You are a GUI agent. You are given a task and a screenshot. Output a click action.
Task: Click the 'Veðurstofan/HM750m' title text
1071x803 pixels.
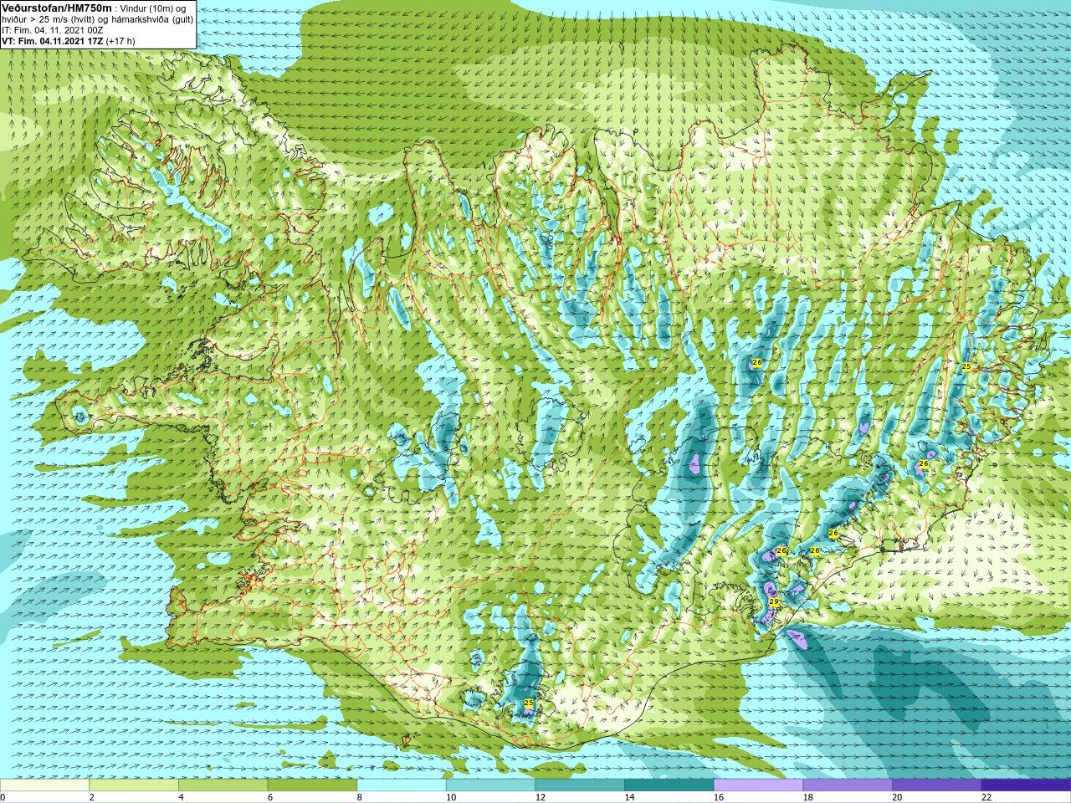tap(57, 8)
